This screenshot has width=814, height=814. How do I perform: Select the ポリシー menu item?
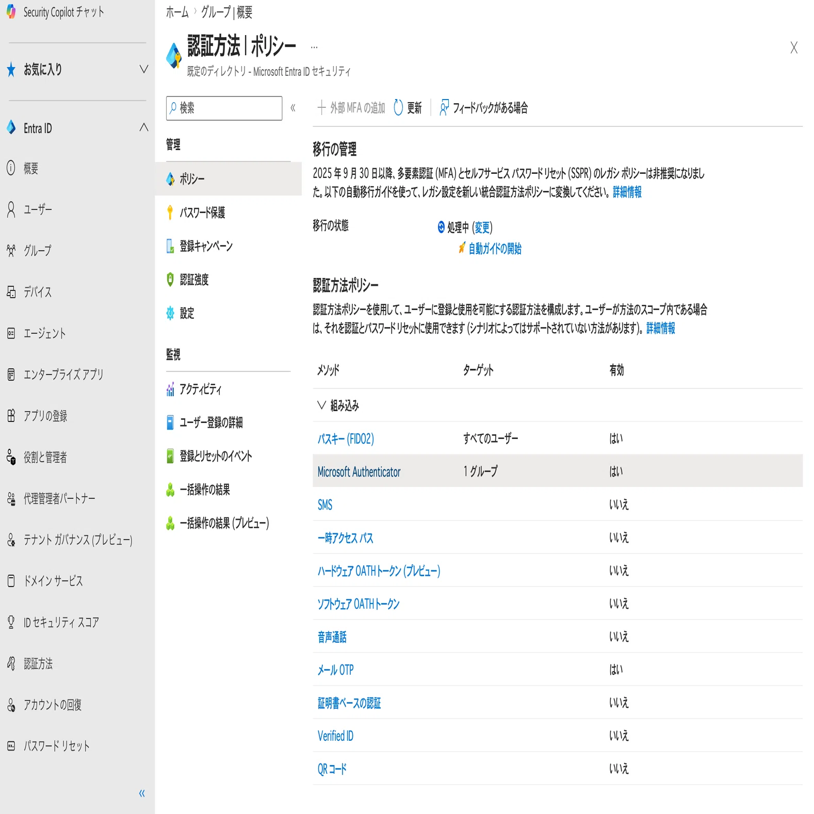(x=229, y=179)
